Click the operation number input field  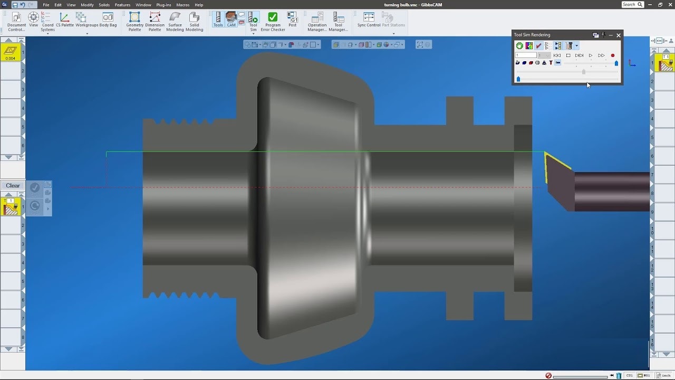click(x=526, y=55)
